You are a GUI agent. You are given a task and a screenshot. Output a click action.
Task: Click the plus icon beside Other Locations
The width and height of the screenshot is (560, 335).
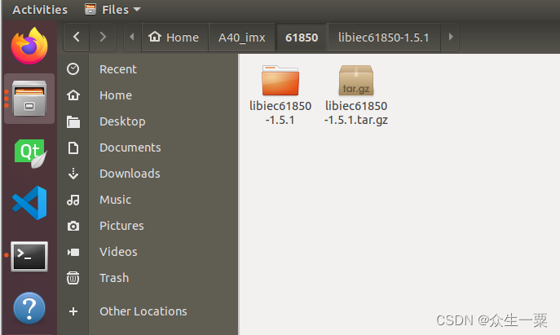pyautogui.click(x=73, y=311)
